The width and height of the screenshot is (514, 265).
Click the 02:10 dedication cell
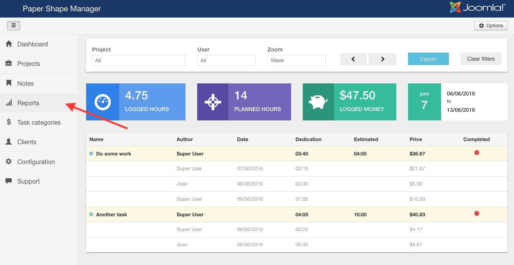302,169
